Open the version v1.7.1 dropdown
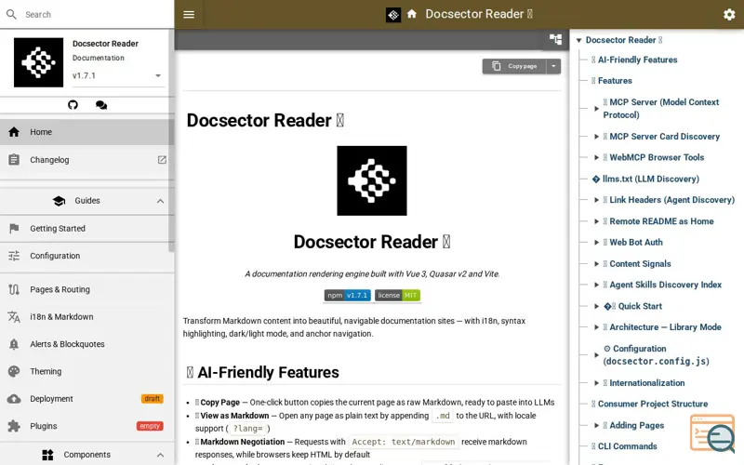The image size is (744, 465). pos(117,75)
